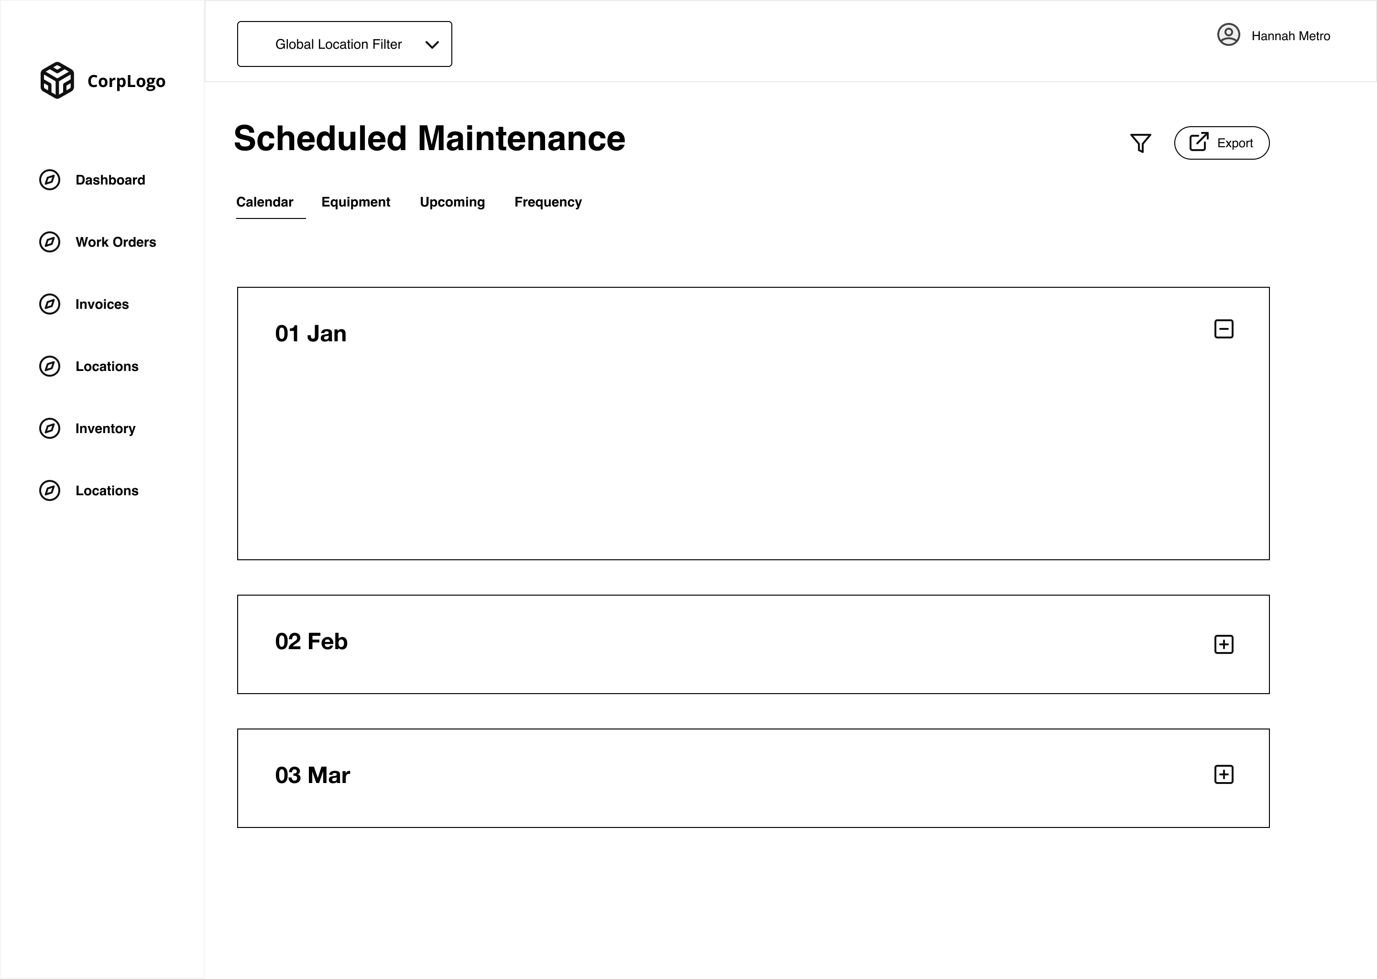Select the Calendar tab
Viewport: 1377px width, 979px height.
(265, 202)
